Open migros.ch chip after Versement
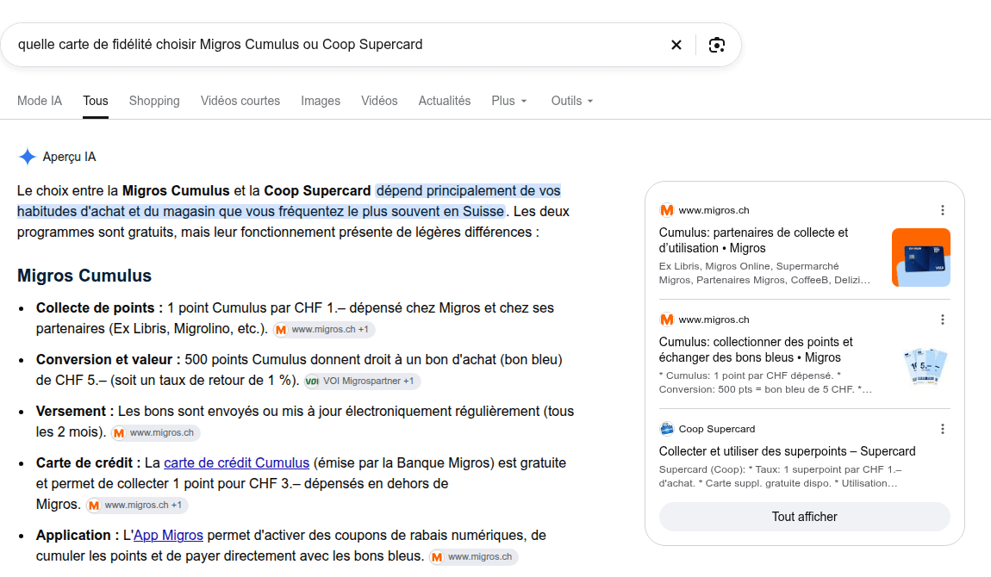Viewport: 991px width, 577px height. (155, 433)
